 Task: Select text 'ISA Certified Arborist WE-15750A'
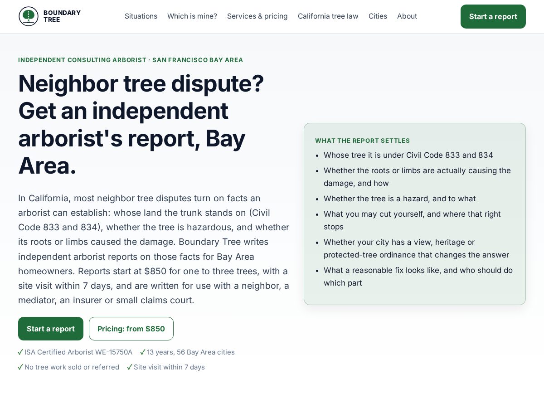(78, 352)
